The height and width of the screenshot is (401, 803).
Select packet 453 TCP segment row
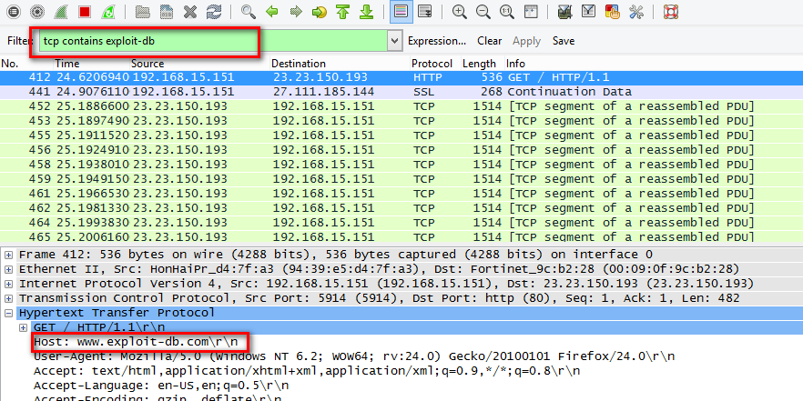coord(401,121)
